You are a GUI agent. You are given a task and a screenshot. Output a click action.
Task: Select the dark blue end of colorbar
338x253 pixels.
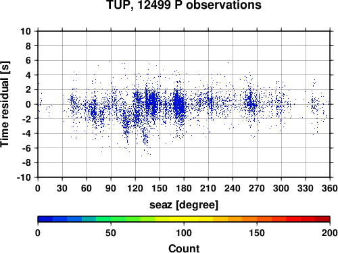pos(45,219)
